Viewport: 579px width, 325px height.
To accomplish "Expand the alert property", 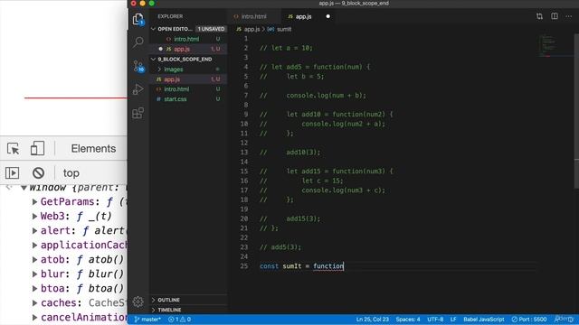I will pyautogui.click(x=34, y=231).
